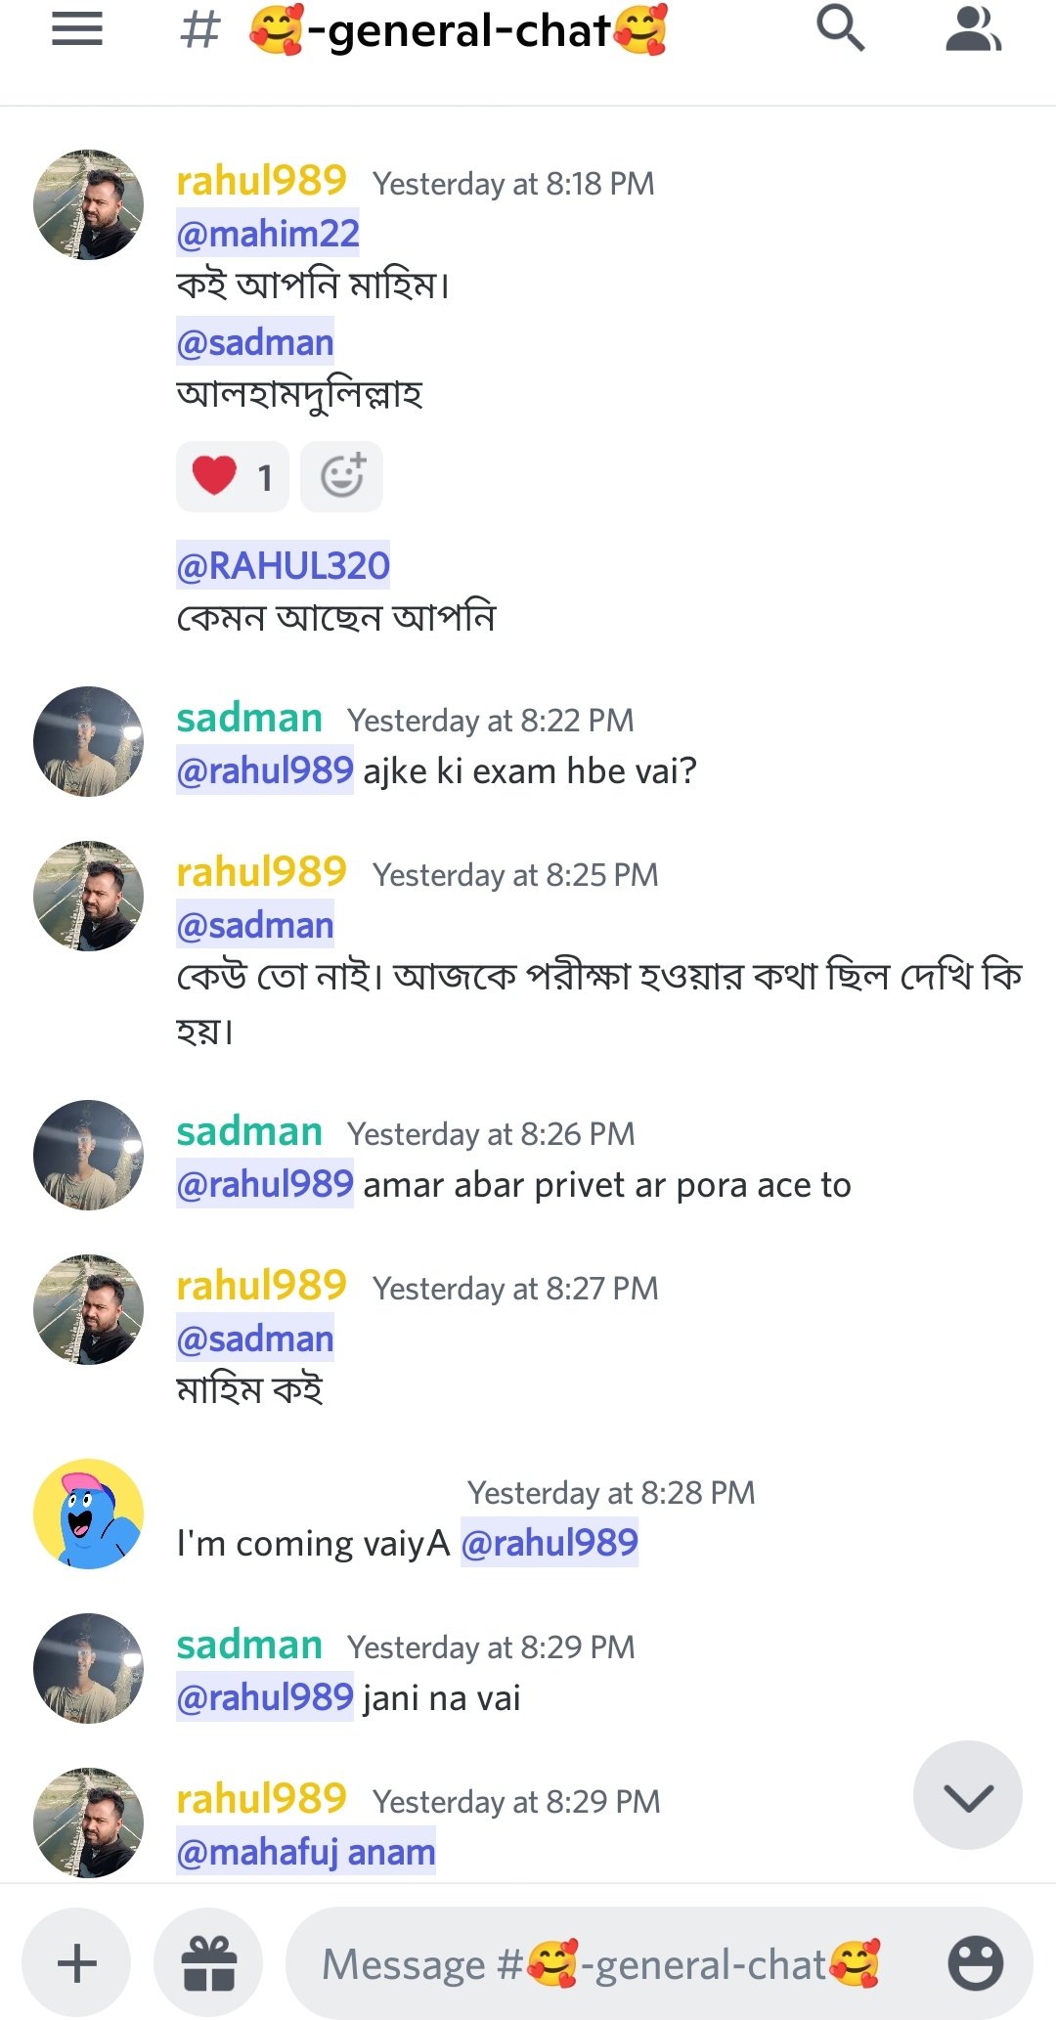Open the @mahim22 mention
Screen dimensions: 1056x2020
268,234
